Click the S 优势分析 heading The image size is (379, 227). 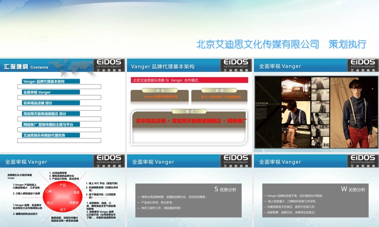225,190
